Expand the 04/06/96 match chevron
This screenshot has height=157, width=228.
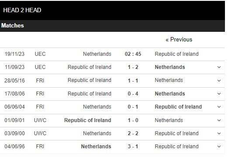(x=219, y=147)
